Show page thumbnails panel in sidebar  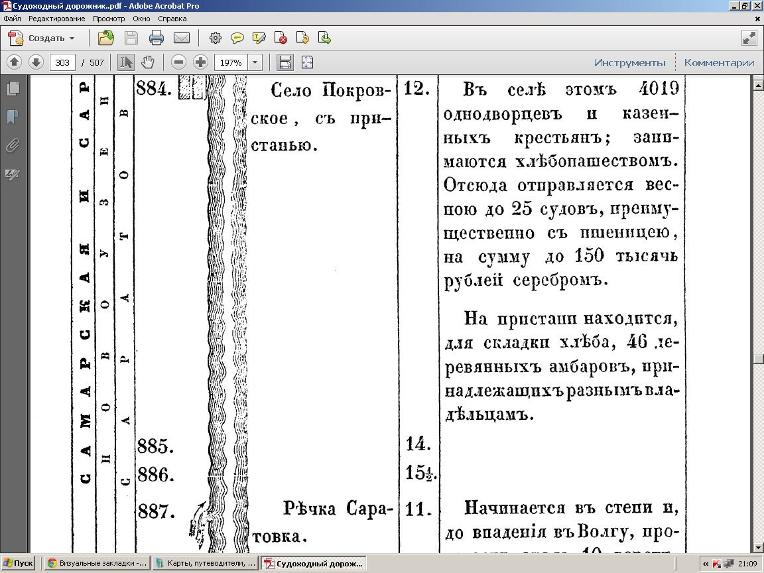click(13, 88)
